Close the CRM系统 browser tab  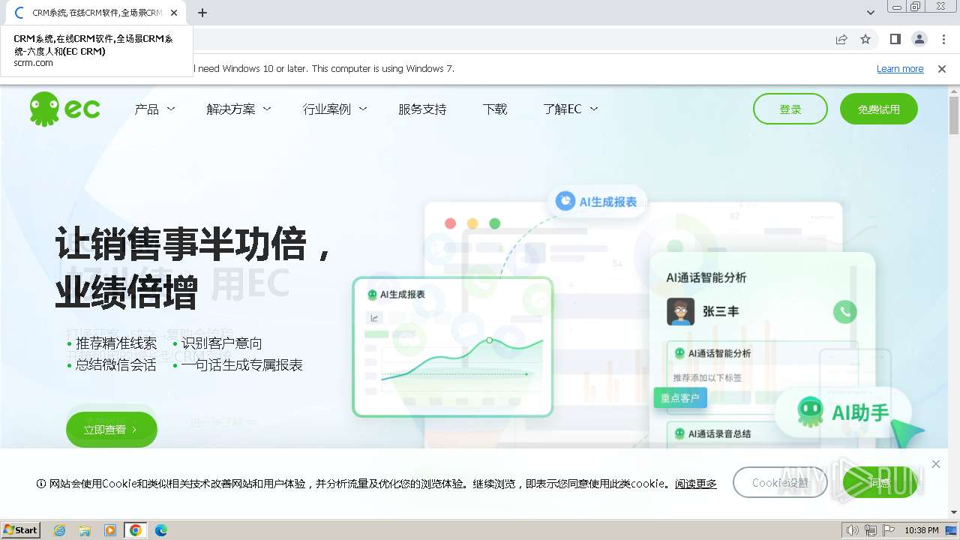(x=174, y=13)
